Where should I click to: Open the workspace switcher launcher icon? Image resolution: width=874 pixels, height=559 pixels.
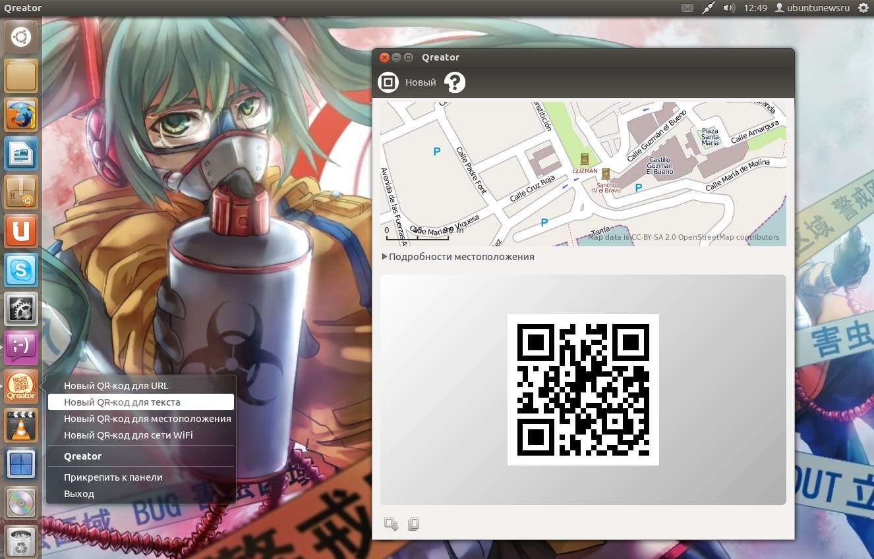pyautogui.click(x=21, y=464)
